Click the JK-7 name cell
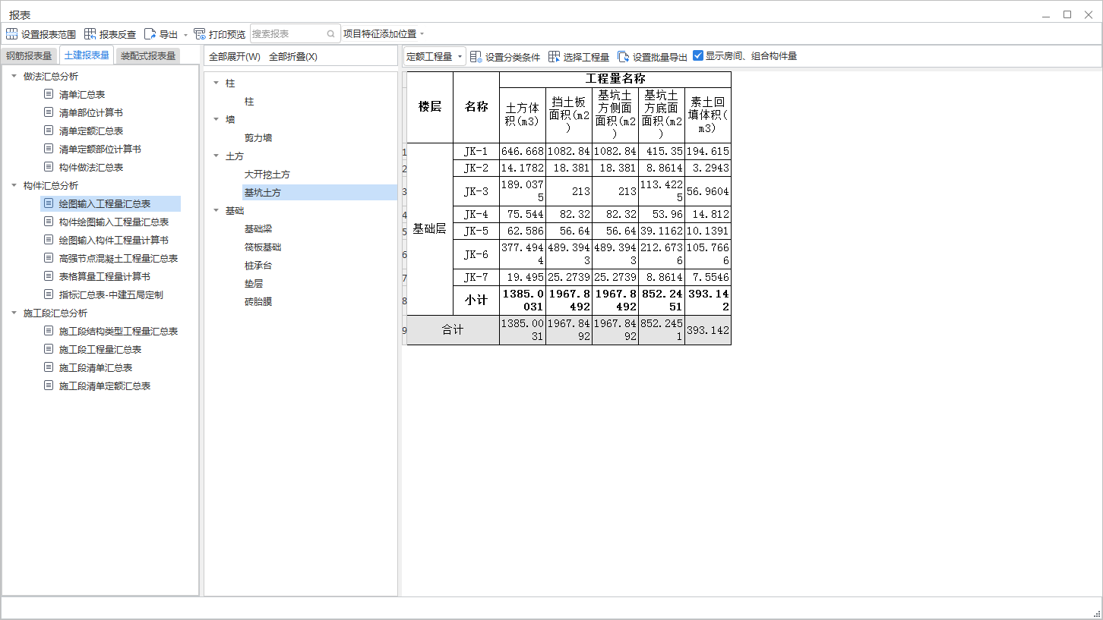This screenshot has height=620, width=1103. pyautogui.click(x=476, y=278)
